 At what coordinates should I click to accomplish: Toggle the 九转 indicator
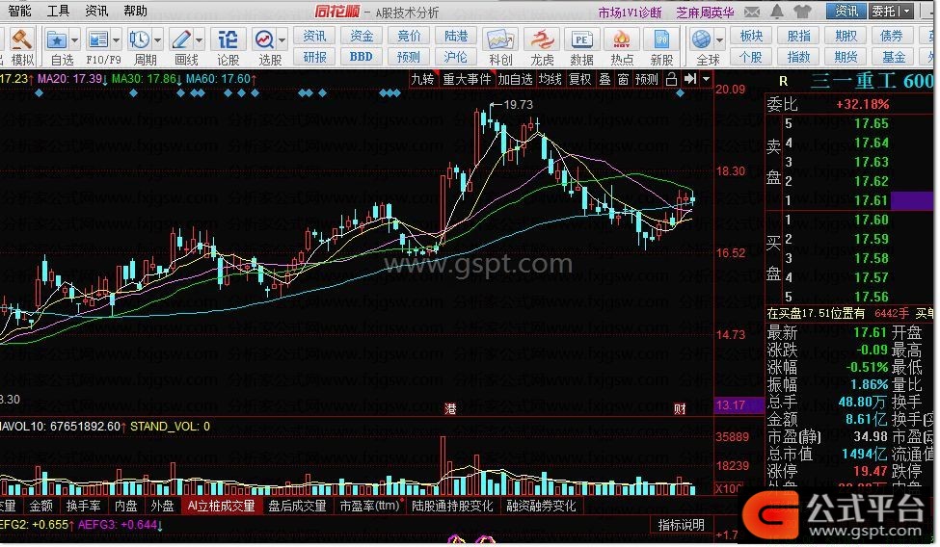pos(422,79)
